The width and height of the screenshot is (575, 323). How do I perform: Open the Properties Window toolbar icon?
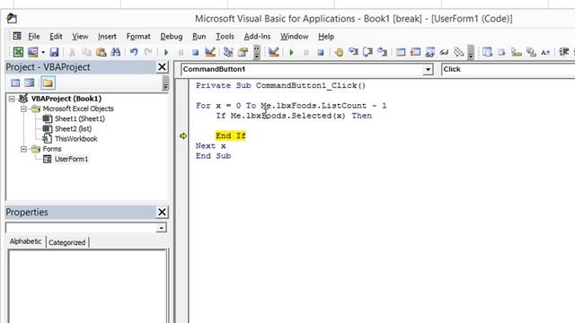coord(243,52)
